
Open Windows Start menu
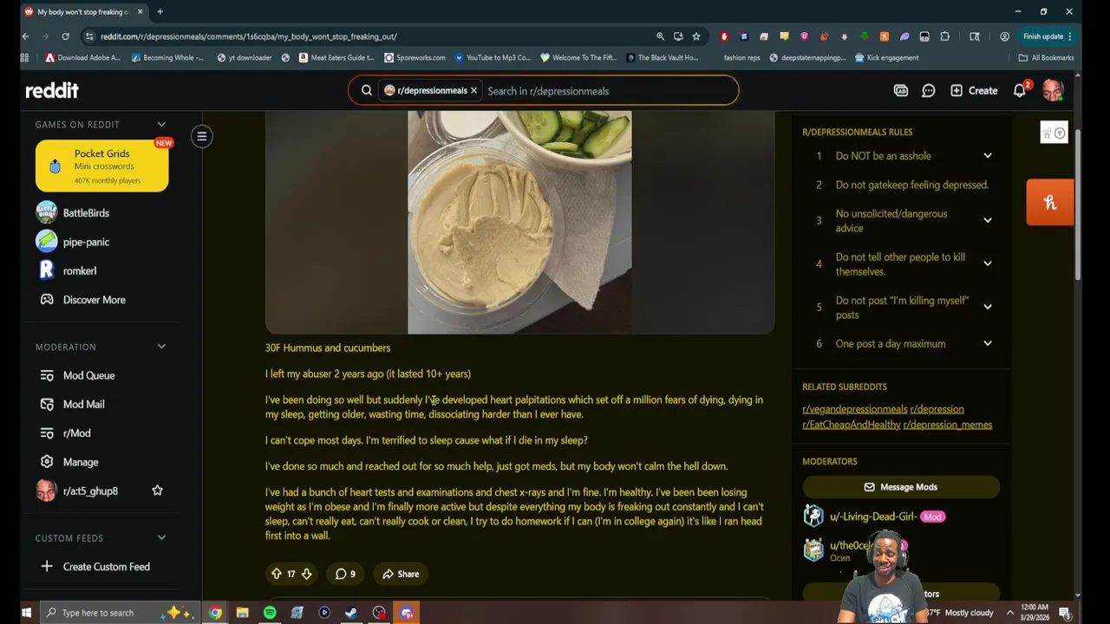26,613
